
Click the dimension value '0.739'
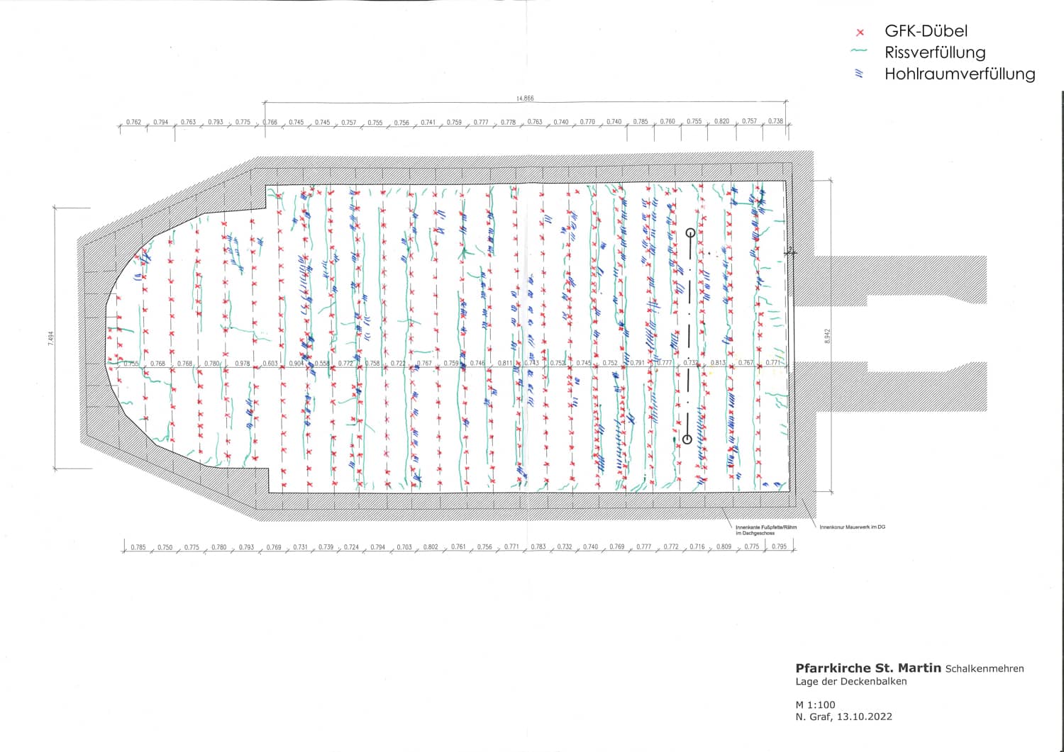coord(326,547)
